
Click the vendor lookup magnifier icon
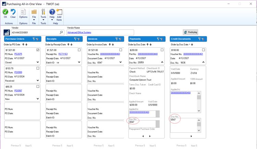[62, 32]
